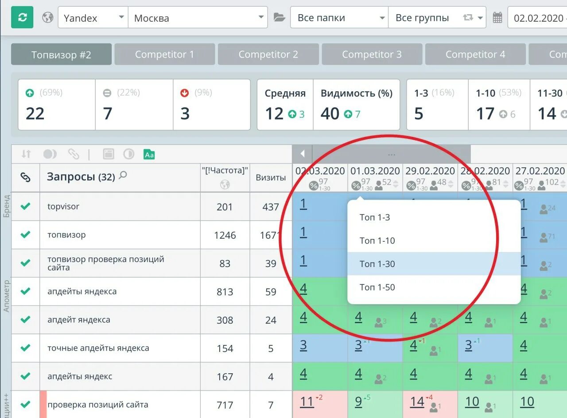Switch to the Competitor 2 tab
The width and height of the screenshot is (567, 418).
pyautogui.click(x=268, y=54)
